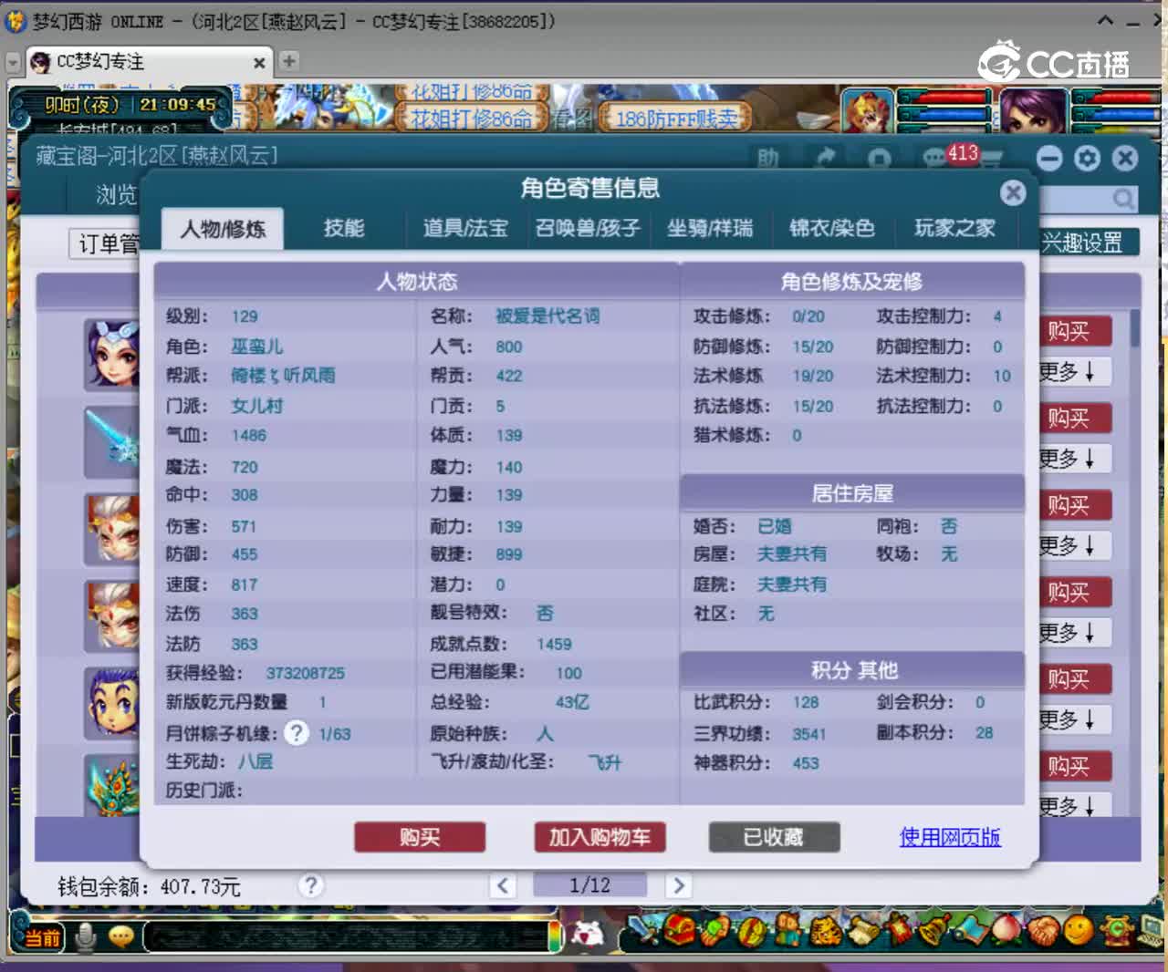Go to the next listings page arrow
Screen dimensions: 1168x972
(x=678, y=884)
